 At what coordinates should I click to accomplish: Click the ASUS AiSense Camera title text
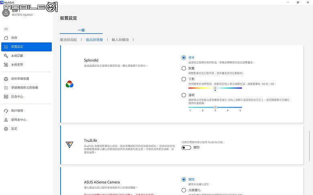[x=102, y=182]
